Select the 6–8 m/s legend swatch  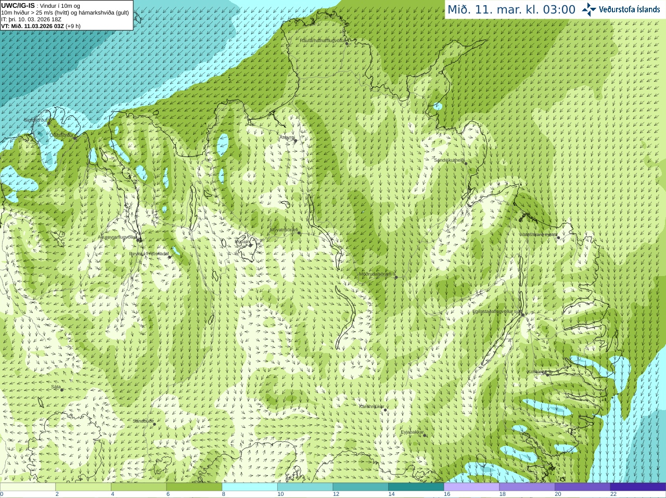194,487
